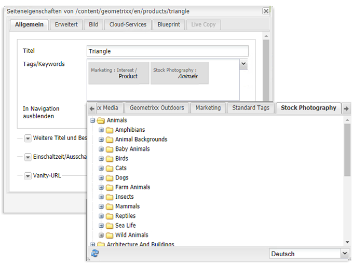Close the Seiteneigenschaften dialog
This screenshot has height=263, width=352.
[266, 11]
